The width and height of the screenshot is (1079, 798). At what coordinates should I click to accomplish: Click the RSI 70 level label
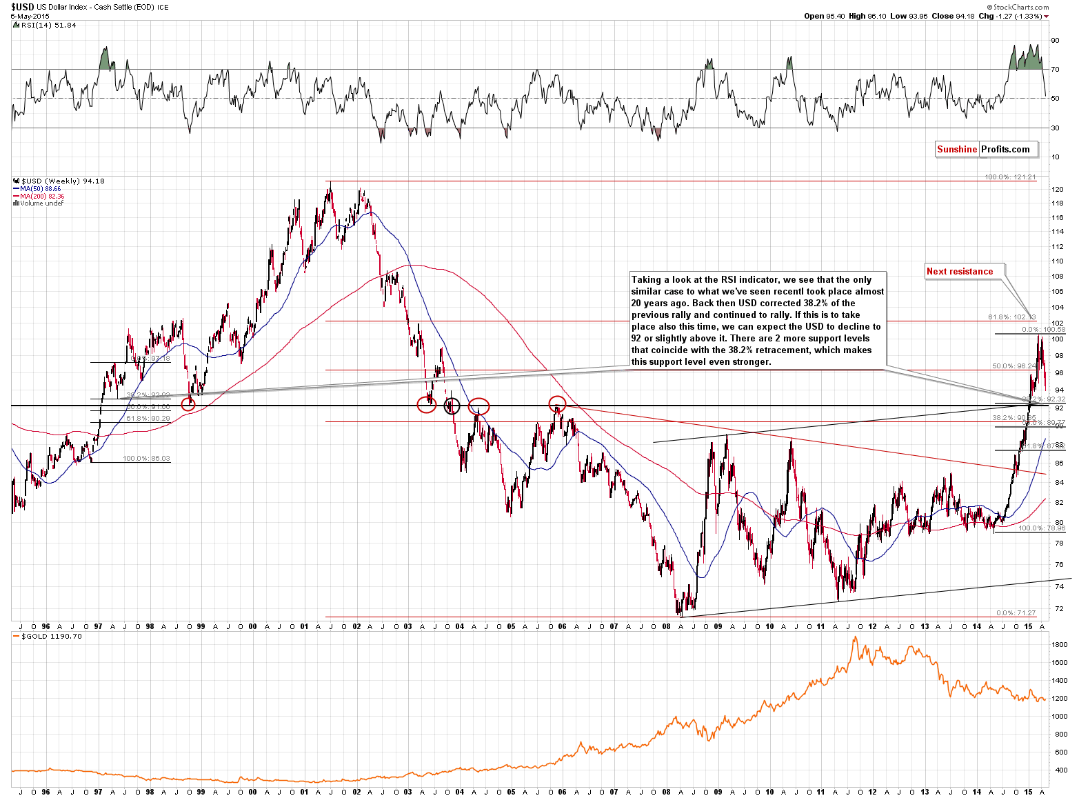pyautogui.click(x=1056, y=70)
